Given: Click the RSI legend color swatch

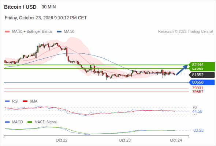Looking at the screenshot, I should click(x=7, y=101).
